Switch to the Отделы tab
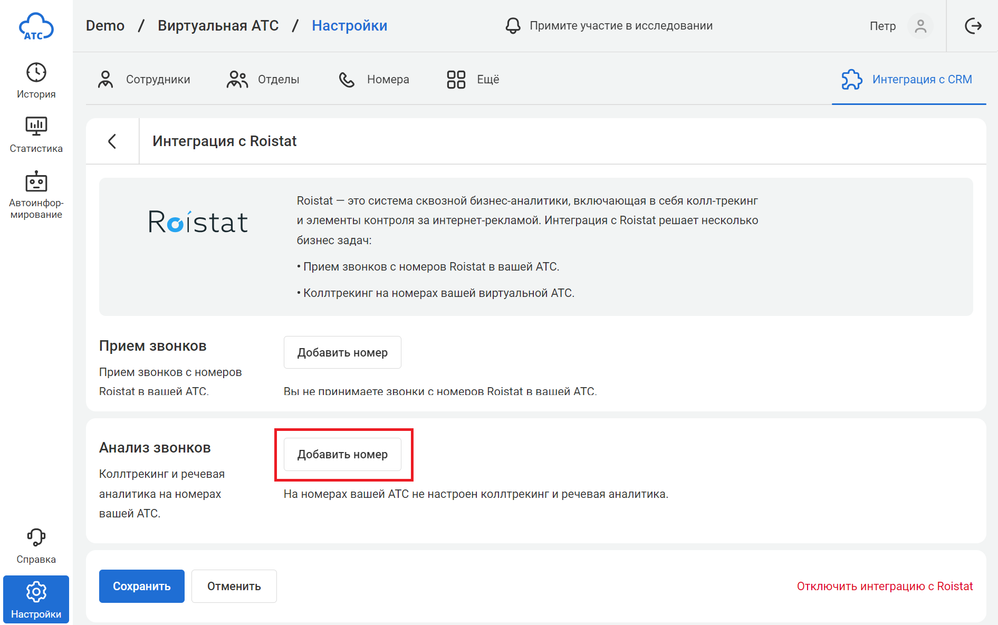 [263, 80]
